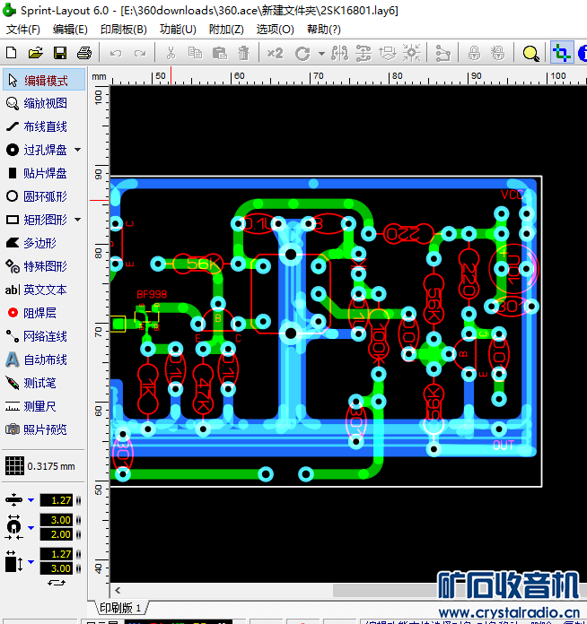Screen dimensions: 587x624
Task: Click the drill hole 2.00 field
Action: click(x=57, y=534)
